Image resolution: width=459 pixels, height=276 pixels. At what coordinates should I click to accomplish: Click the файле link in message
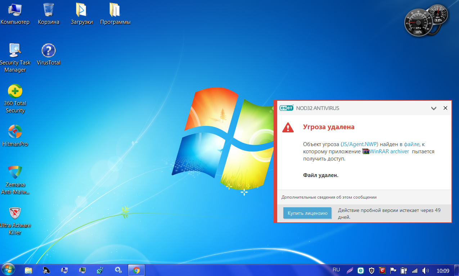click(411, 144)
